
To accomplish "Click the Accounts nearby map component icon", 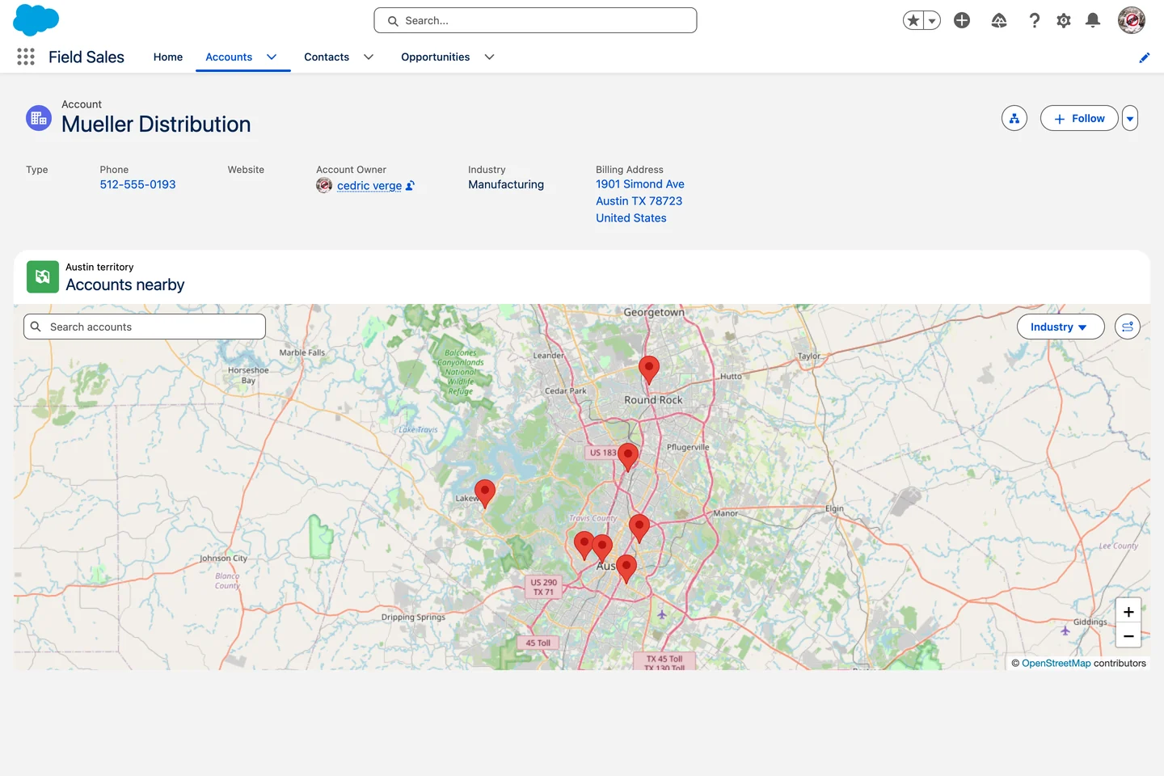I will coord(43,276).
